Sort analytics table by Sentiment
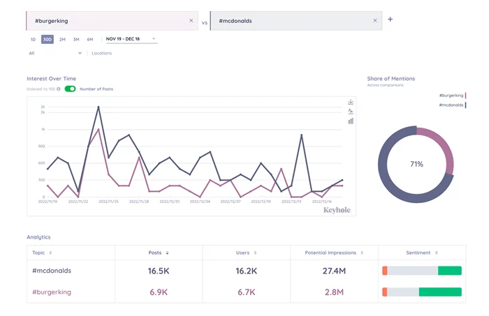 coord(437,253)
